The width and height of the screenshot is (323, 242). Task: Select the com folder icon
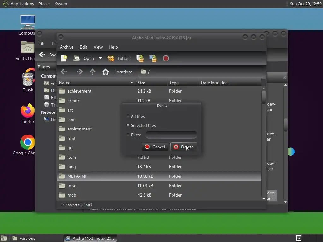(62, 119)
